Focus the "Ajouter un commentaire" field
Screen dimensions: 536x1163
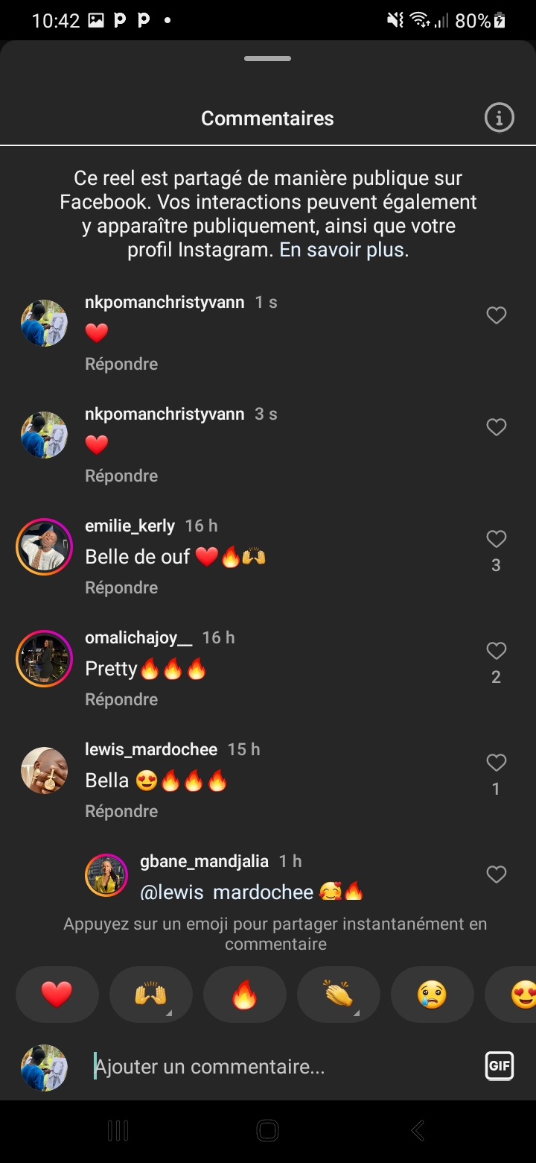pyautogui.click(x=283, y=1067)
